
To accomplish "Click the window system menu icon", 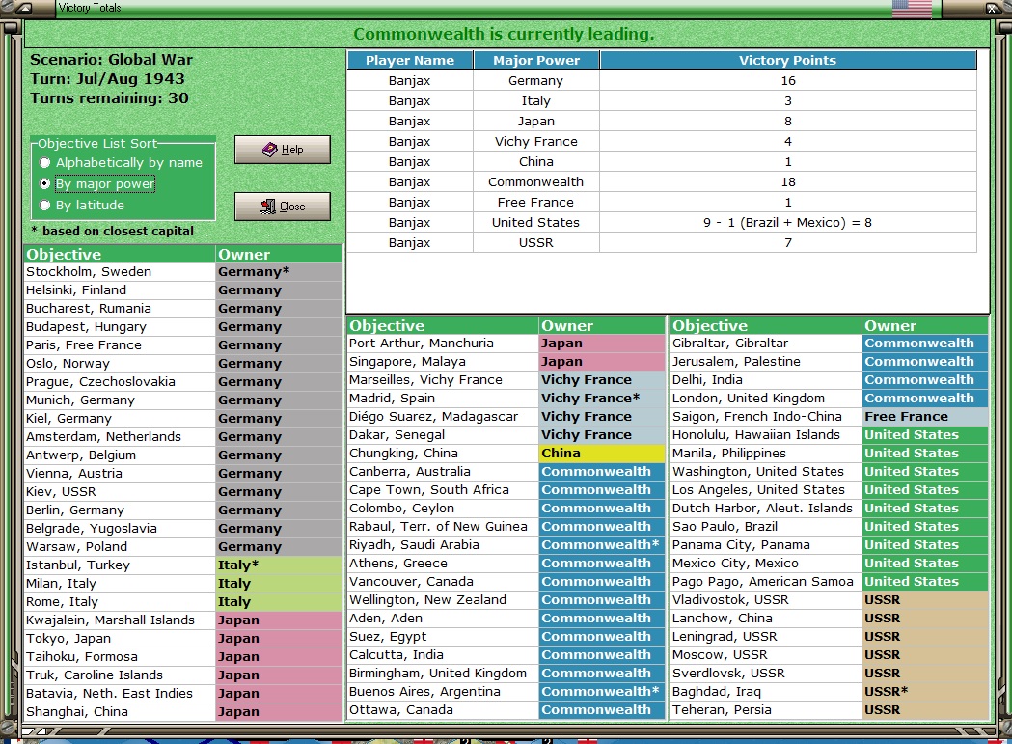I will (24, 8).
